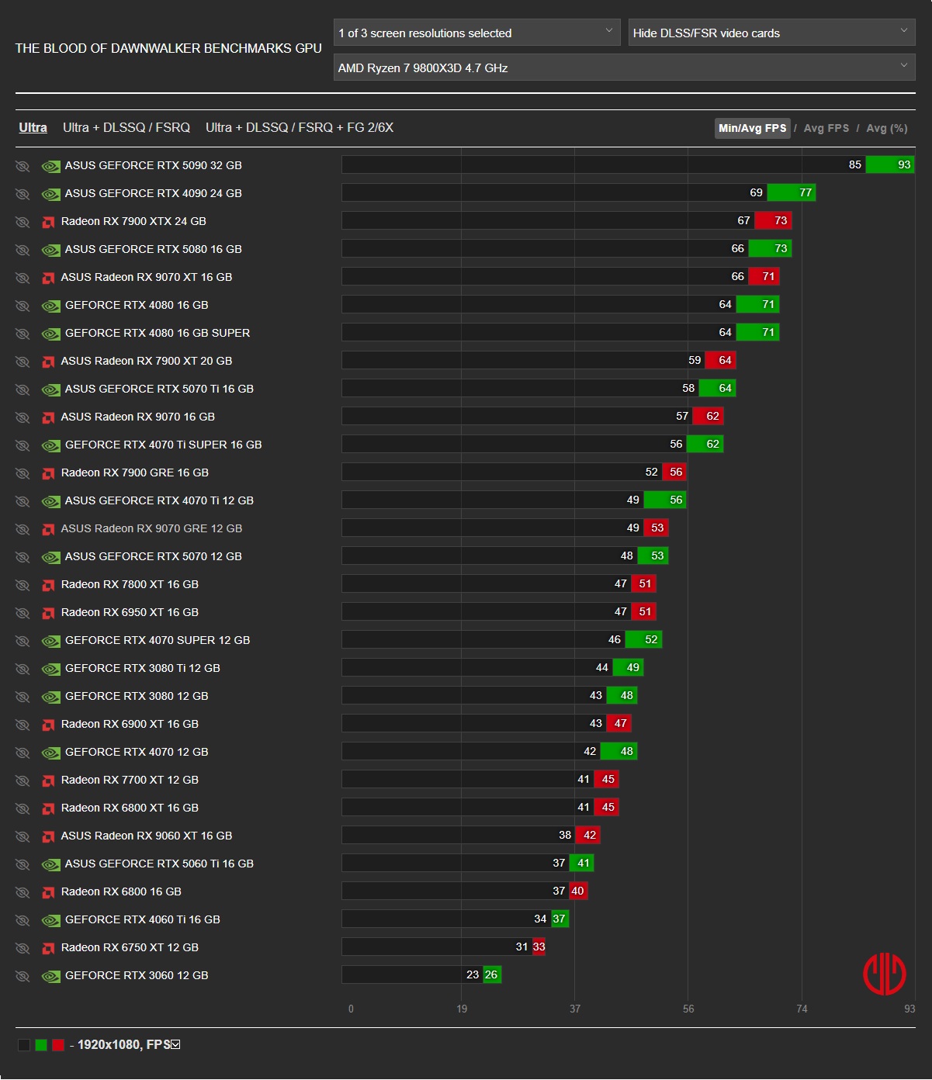Image resolution: width=932 pixels, height=1080 pixels.
Task: Click NVIDIA logo beside GEFORCE RTX 4070 SUPER 12 GB
Action: coord(51,641)
